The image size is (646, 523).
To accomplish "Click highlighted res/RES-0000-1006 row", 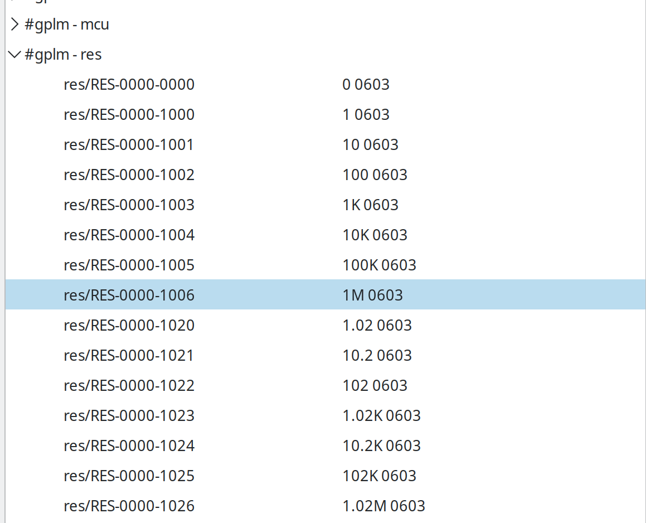I will 129,295.
